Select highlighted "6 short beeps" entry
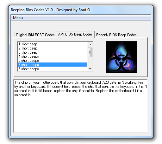162x144 pixels. [x=53, y=65]
